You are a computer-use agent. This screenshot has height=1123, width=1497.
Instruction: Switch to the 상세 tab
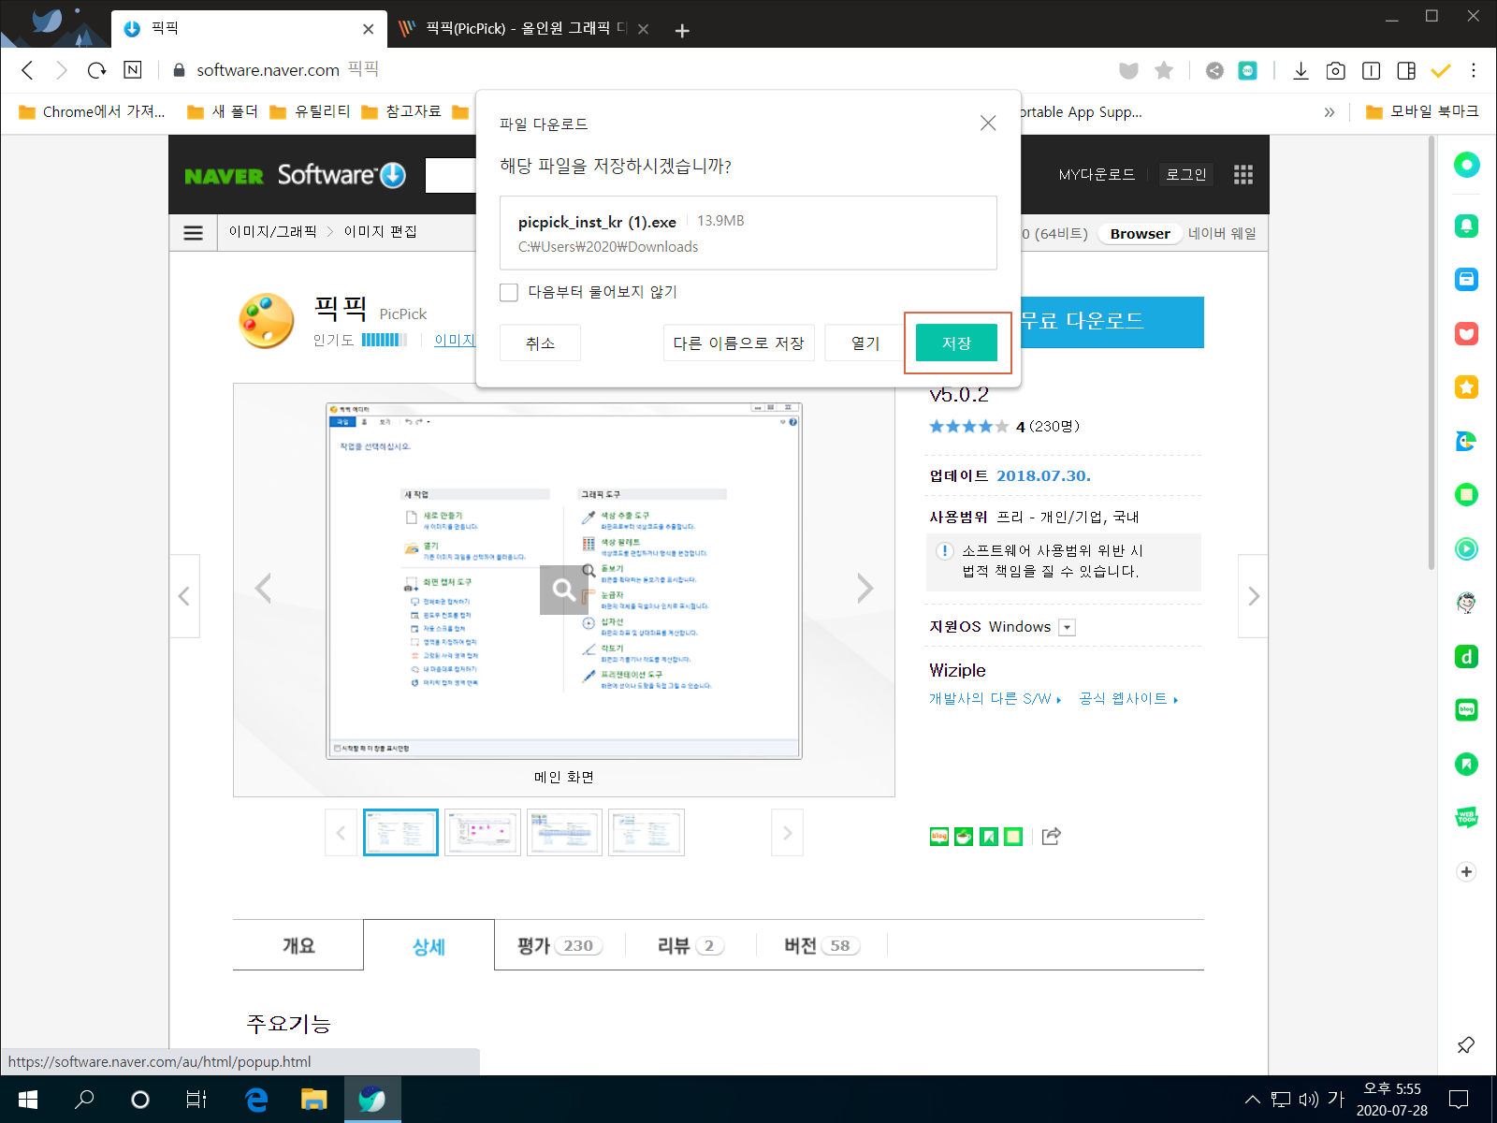tap(429, 945)
